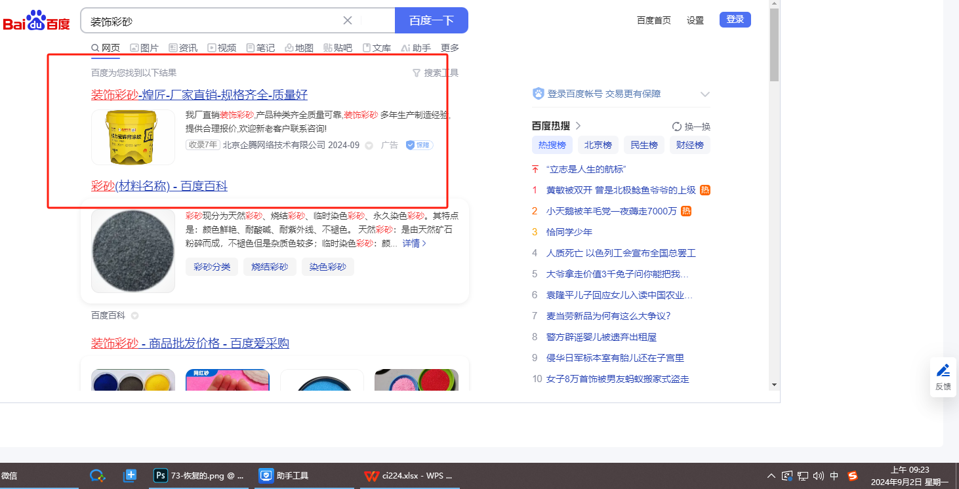Switch to the 图片 search tab
Screen dimensions: 959x489
(x=144, y=48)
